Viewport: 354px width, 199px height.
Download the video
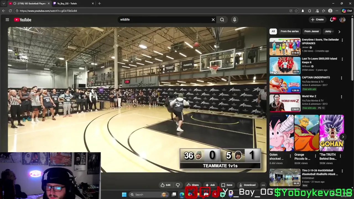[247, 185]
